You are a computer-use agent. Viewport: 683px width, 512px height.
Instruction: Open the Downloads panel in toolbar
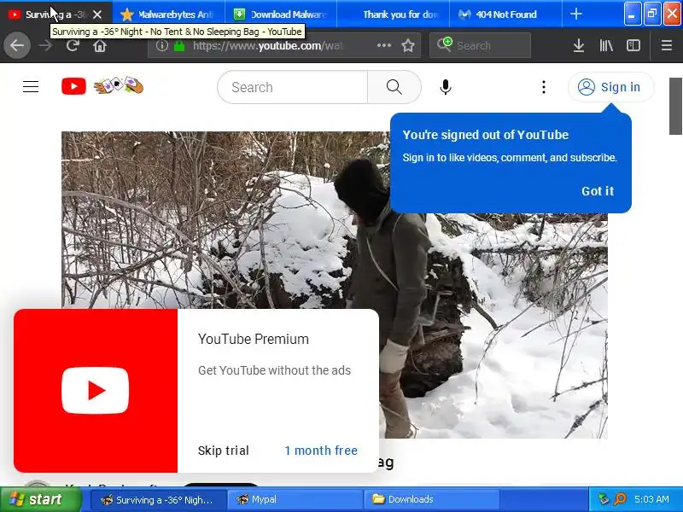(x=579, y=45)
